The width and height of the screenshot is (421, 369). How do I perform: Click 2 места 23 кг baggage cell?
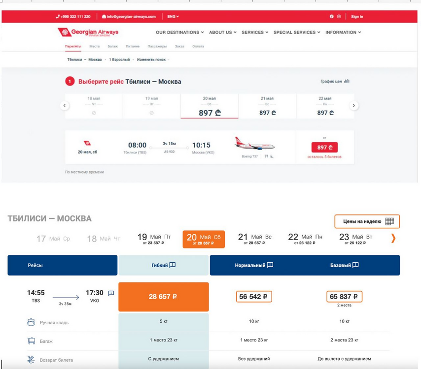344,340
